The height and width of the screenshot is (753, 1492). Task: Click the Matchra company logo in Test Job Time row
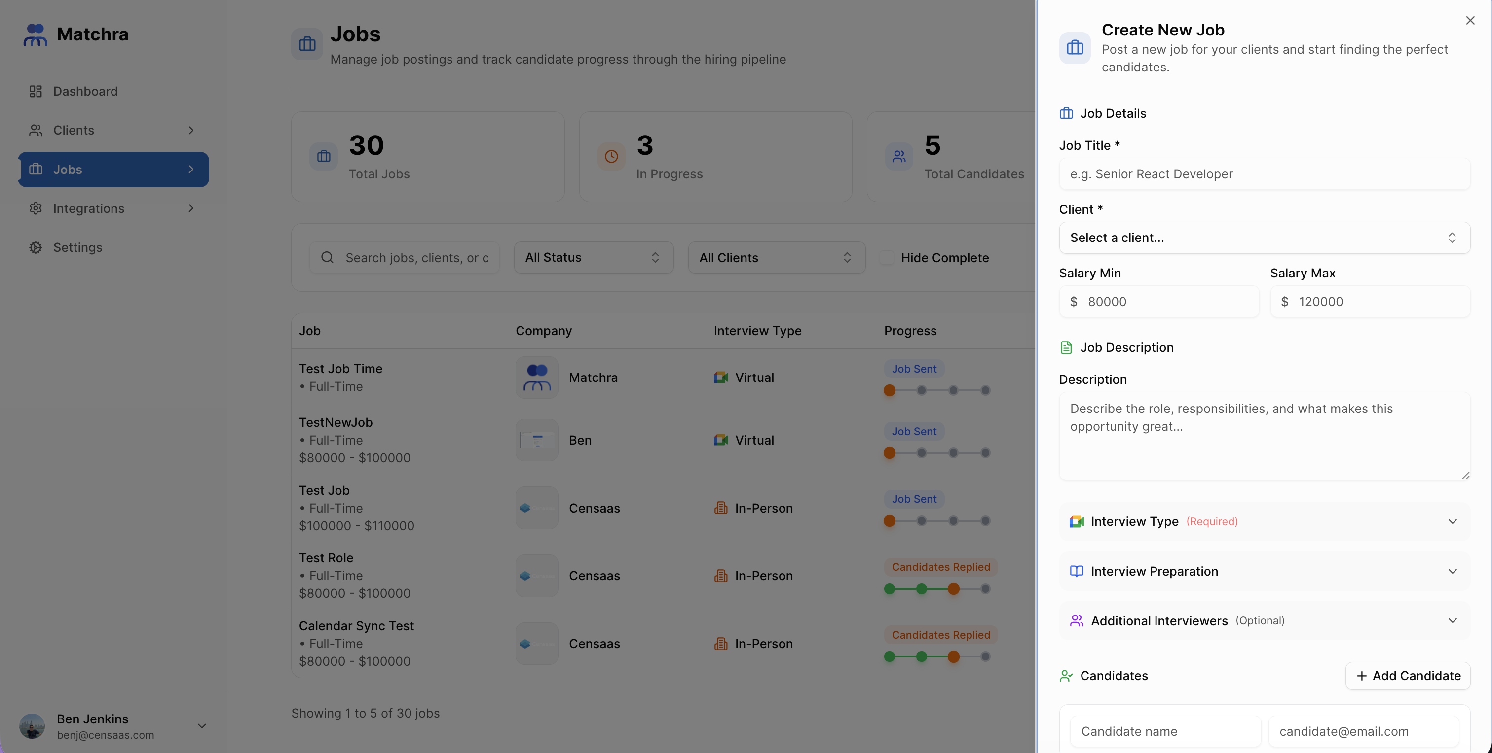537,377
